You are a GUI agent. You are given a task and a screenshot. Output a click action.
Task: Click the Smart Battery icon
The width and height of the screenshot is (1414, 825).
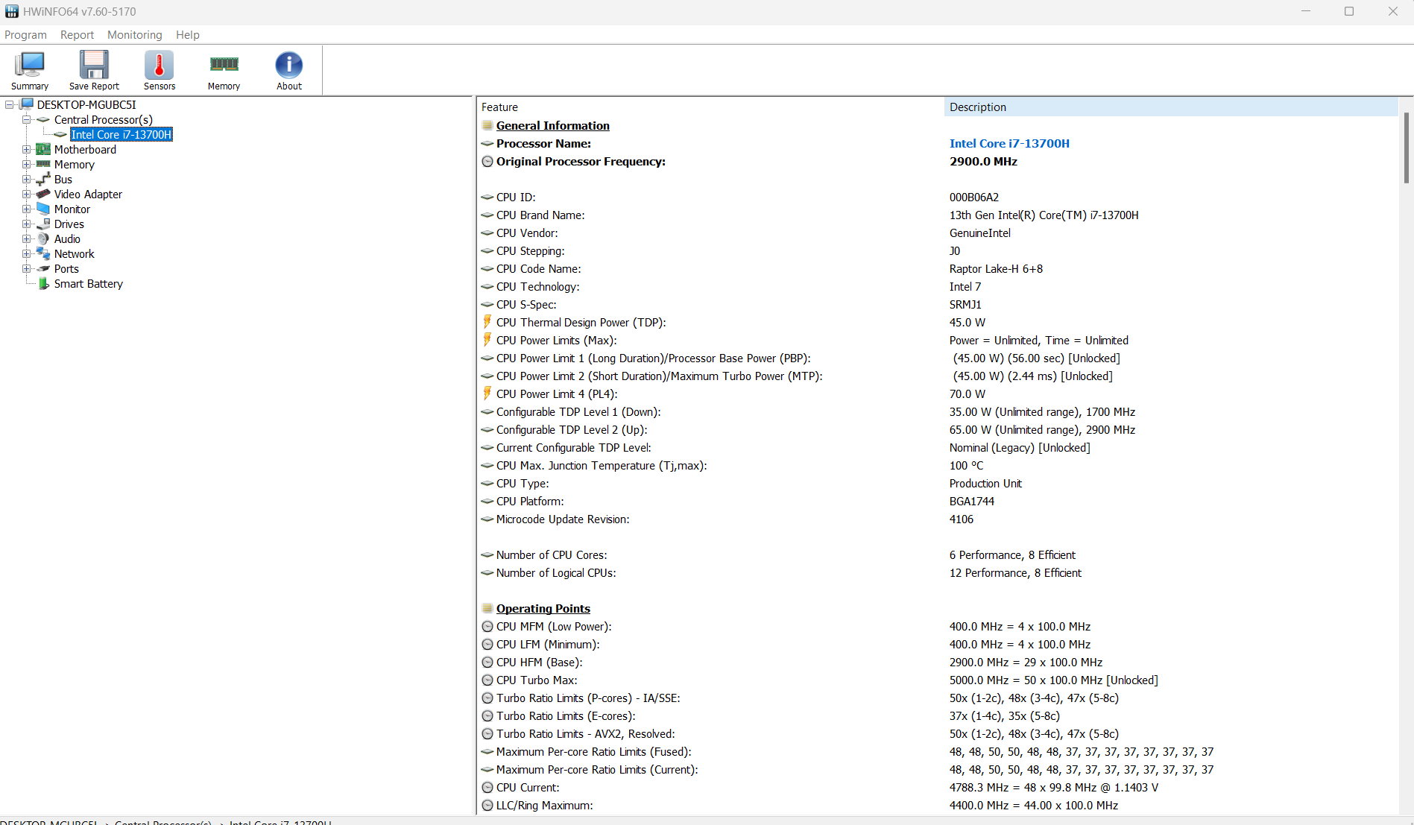click(43, 283)
